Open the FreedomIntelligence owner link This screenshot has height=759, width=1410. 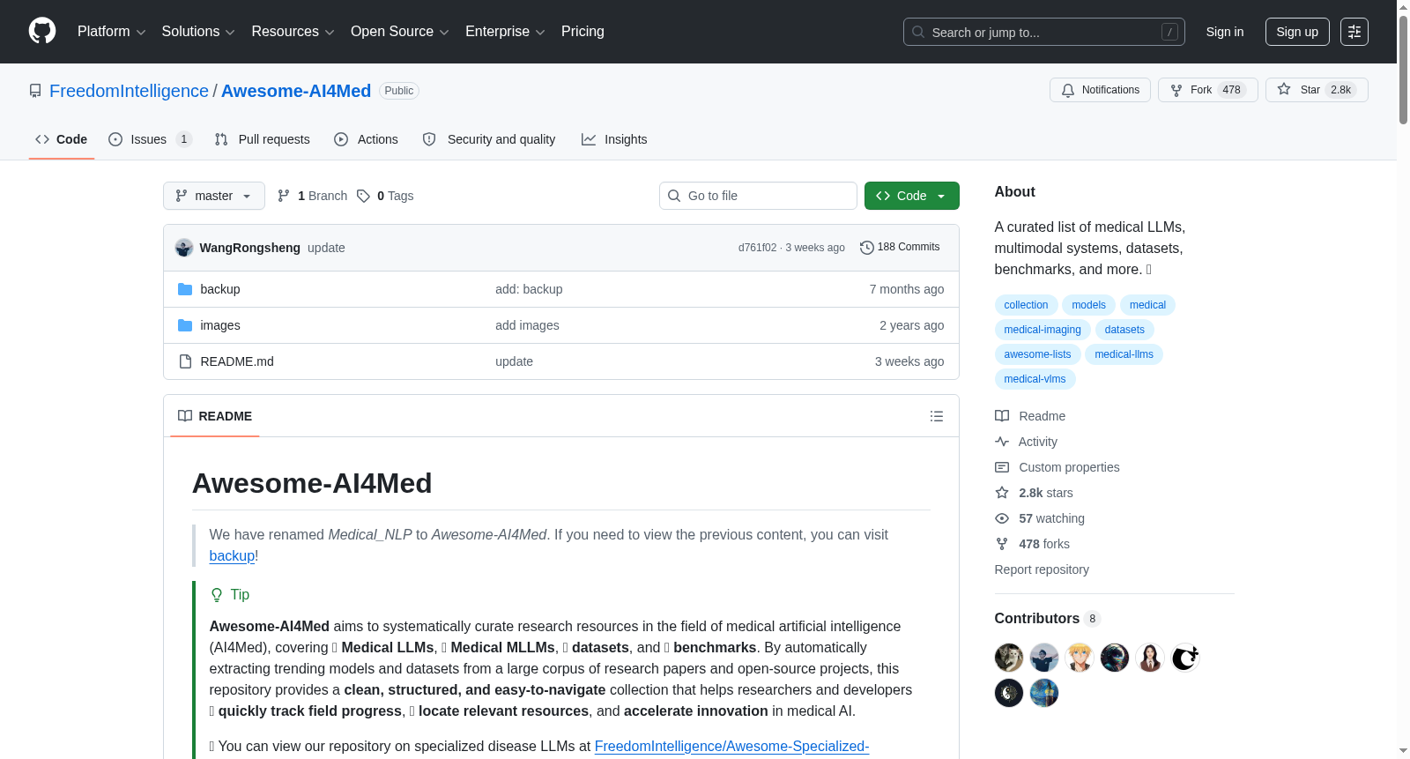[129, 91]
